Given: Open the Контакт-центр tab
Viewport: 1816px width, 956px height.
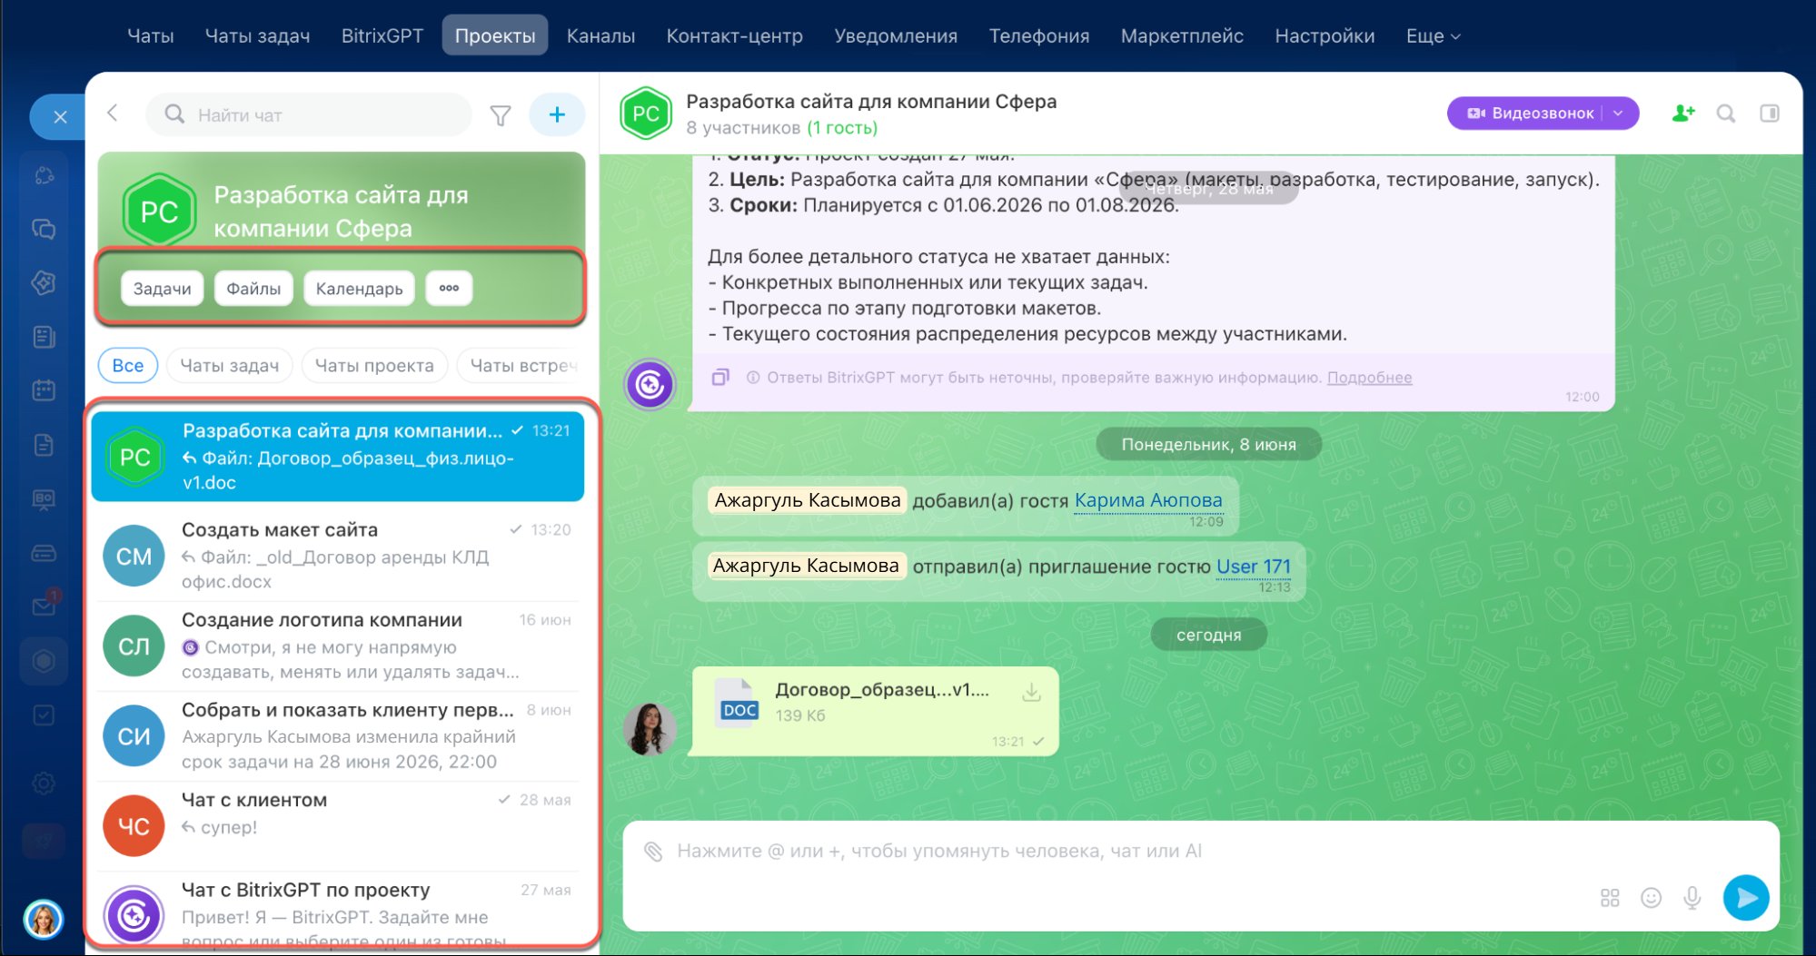Looking at the screenshot, I should 735,36.
